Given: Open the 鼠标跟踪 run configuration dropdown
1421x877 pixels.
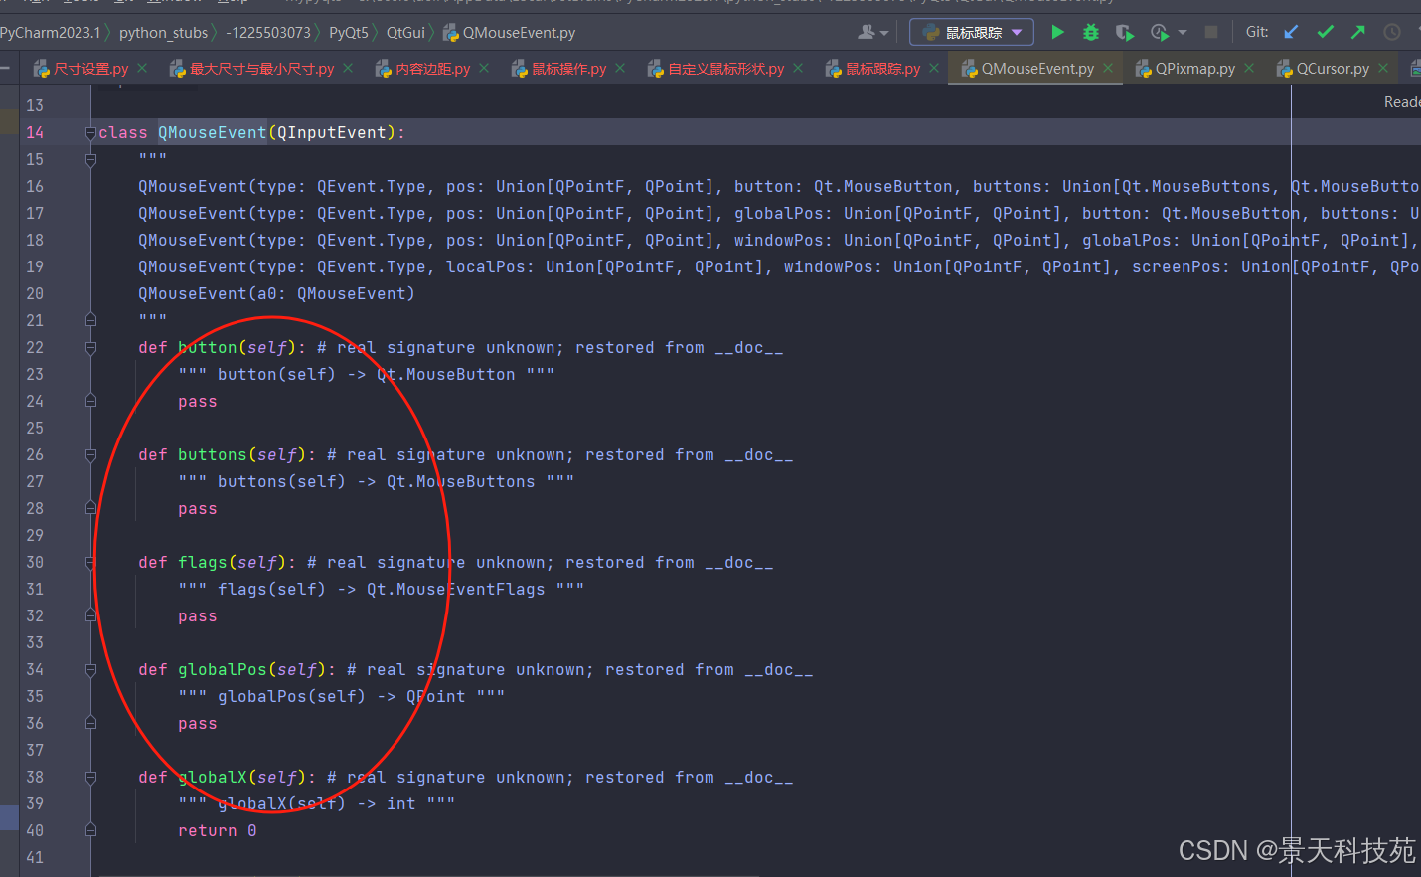Looking at the screenshot, I should click(972, 33).
